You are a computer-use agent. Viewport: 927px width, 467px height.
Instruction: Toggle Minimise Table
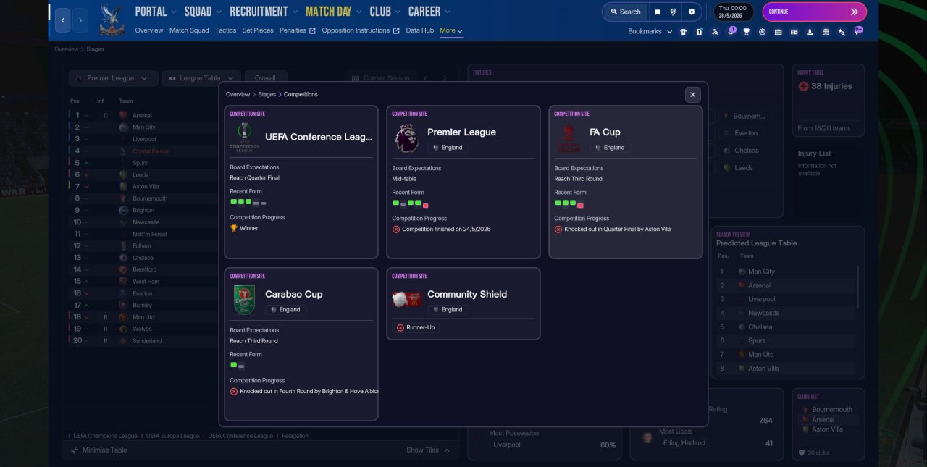click(x=99, y=450)
